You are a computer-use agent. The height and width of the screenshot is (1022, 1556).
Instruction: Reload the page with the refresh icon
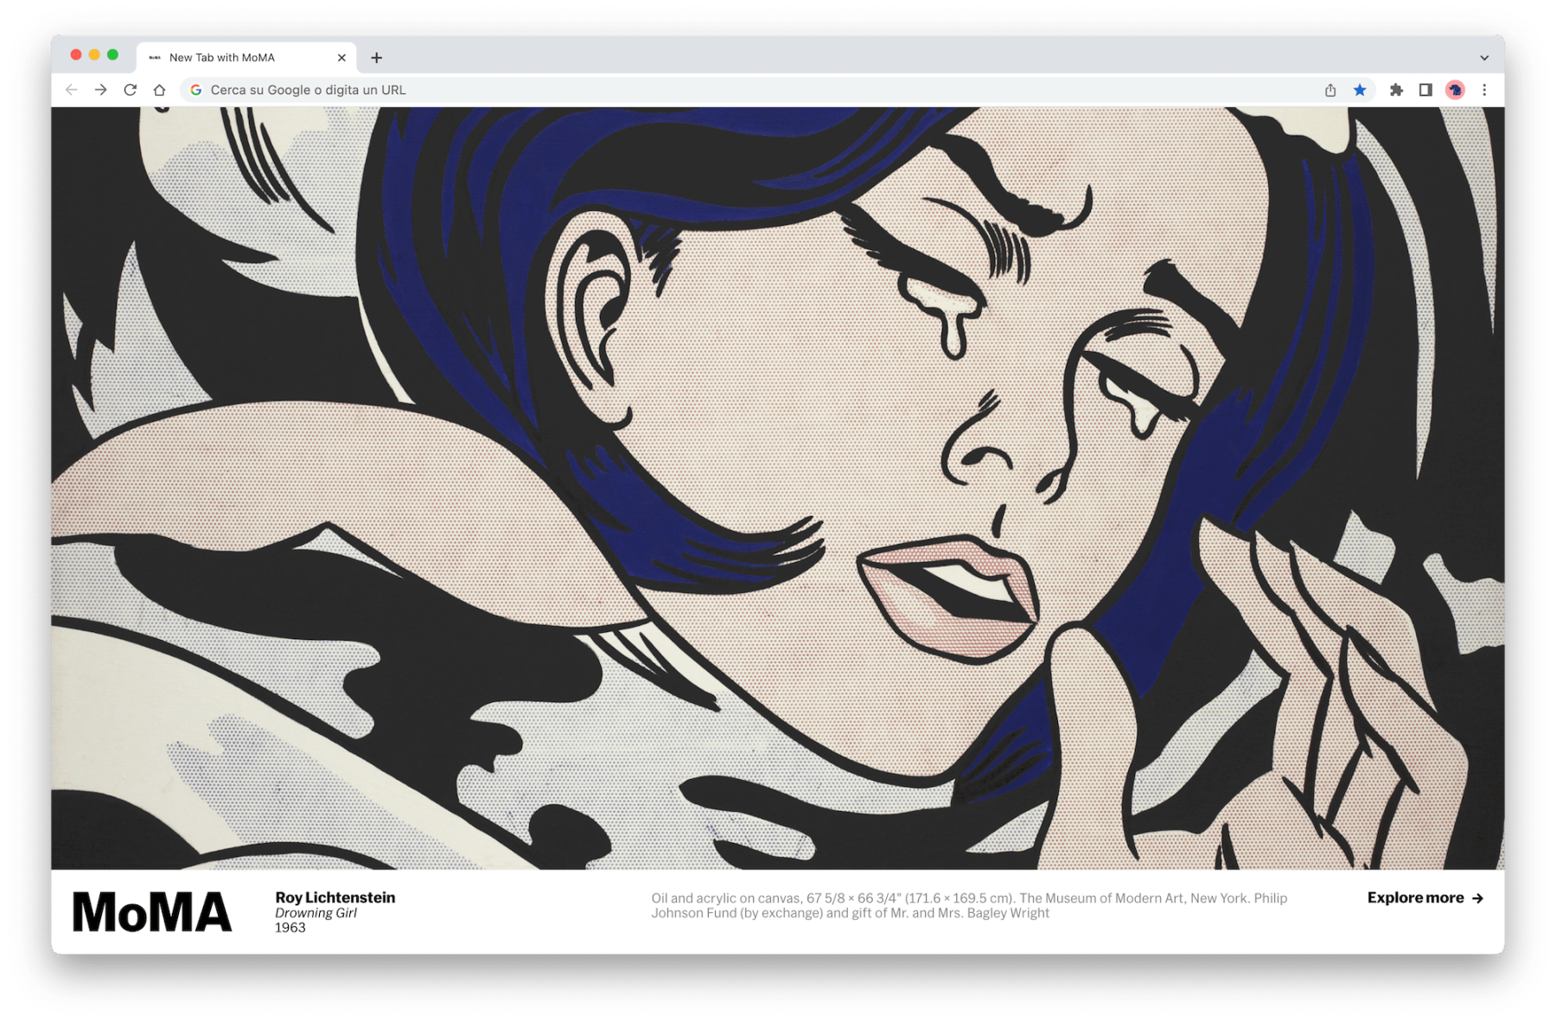pos(131,90)
